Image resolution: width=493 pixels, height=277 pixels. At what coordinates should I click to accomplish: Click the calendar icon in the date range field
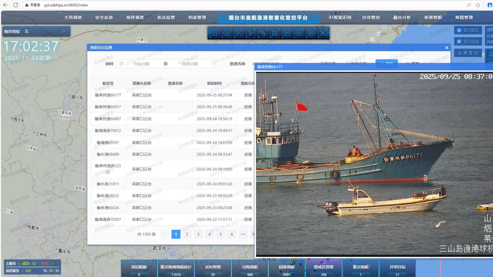121,64
